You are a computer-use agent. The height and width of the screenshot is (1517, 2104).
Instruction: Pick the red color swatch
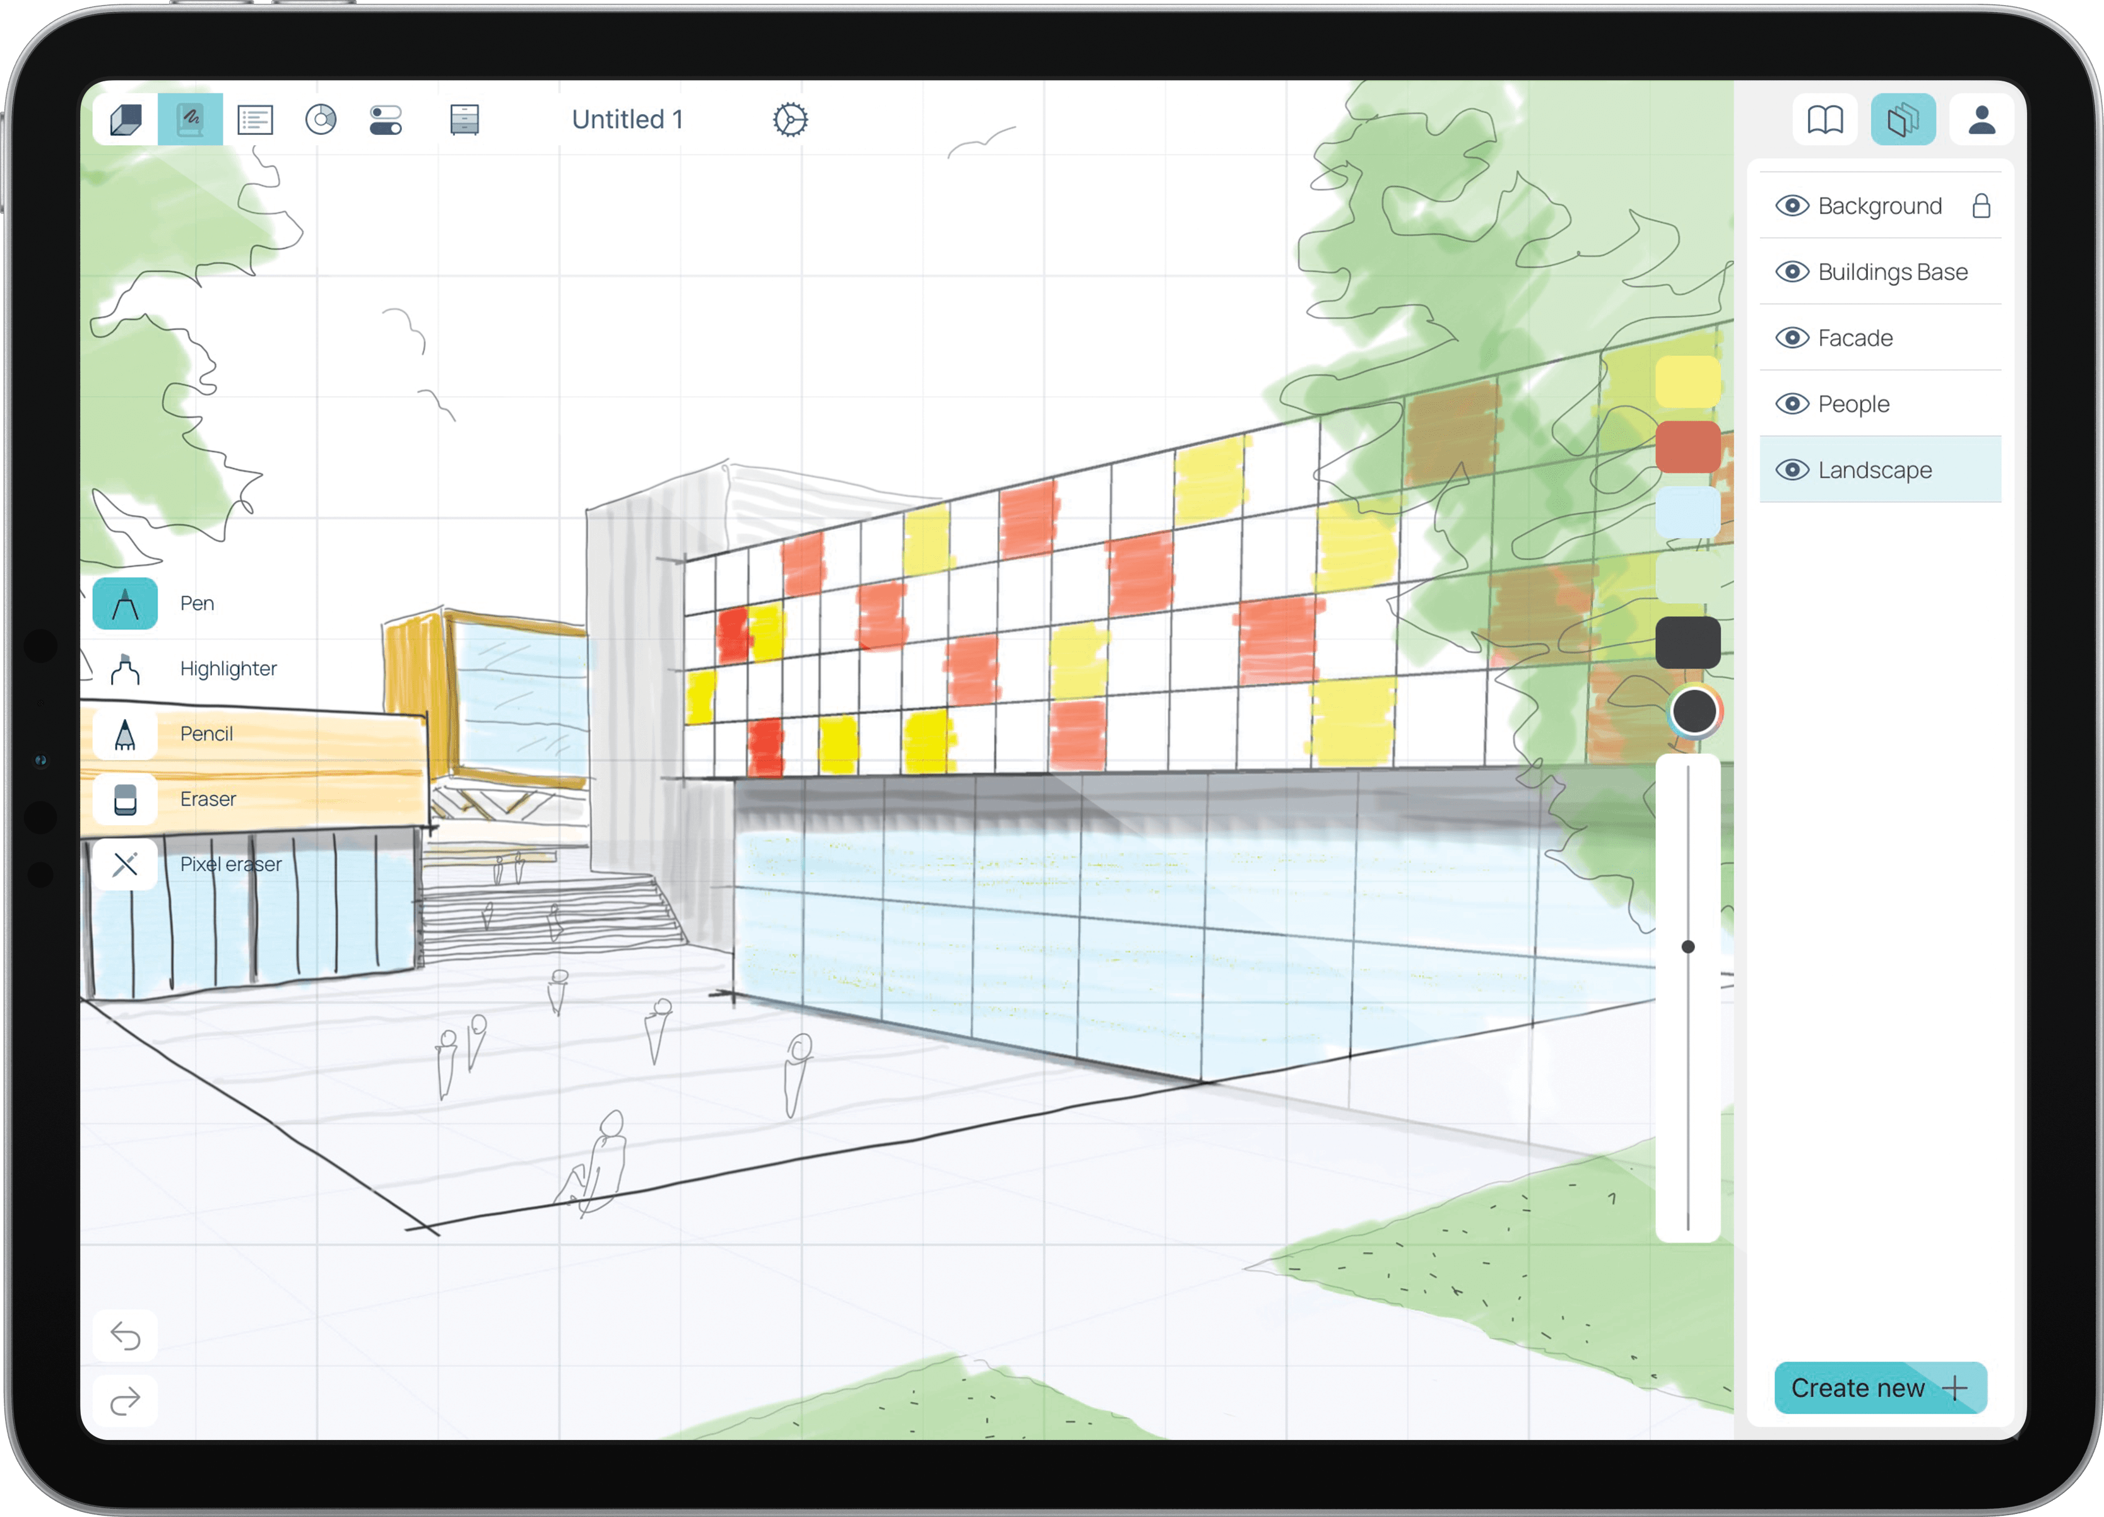click(1687, 447)
